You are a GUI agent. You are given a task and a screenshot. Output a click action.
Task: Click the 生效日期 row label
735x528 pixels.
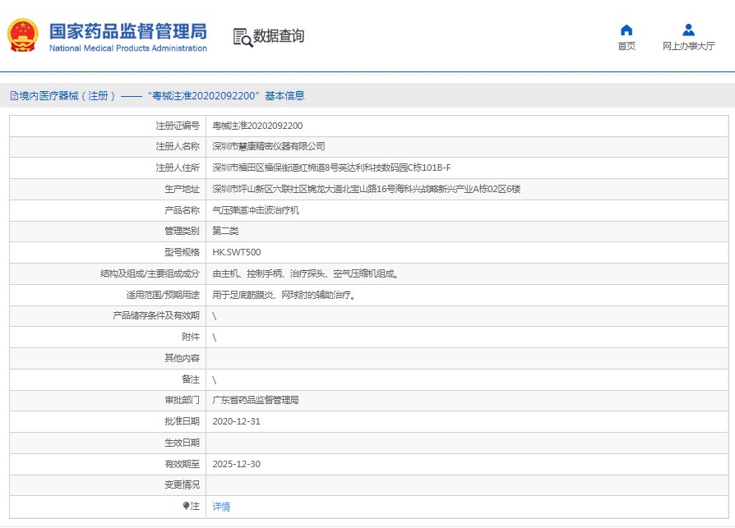182,443
